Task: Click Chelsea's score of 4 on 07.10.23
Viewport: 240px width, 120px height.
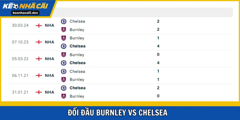Action: click(x=158, y=46)
